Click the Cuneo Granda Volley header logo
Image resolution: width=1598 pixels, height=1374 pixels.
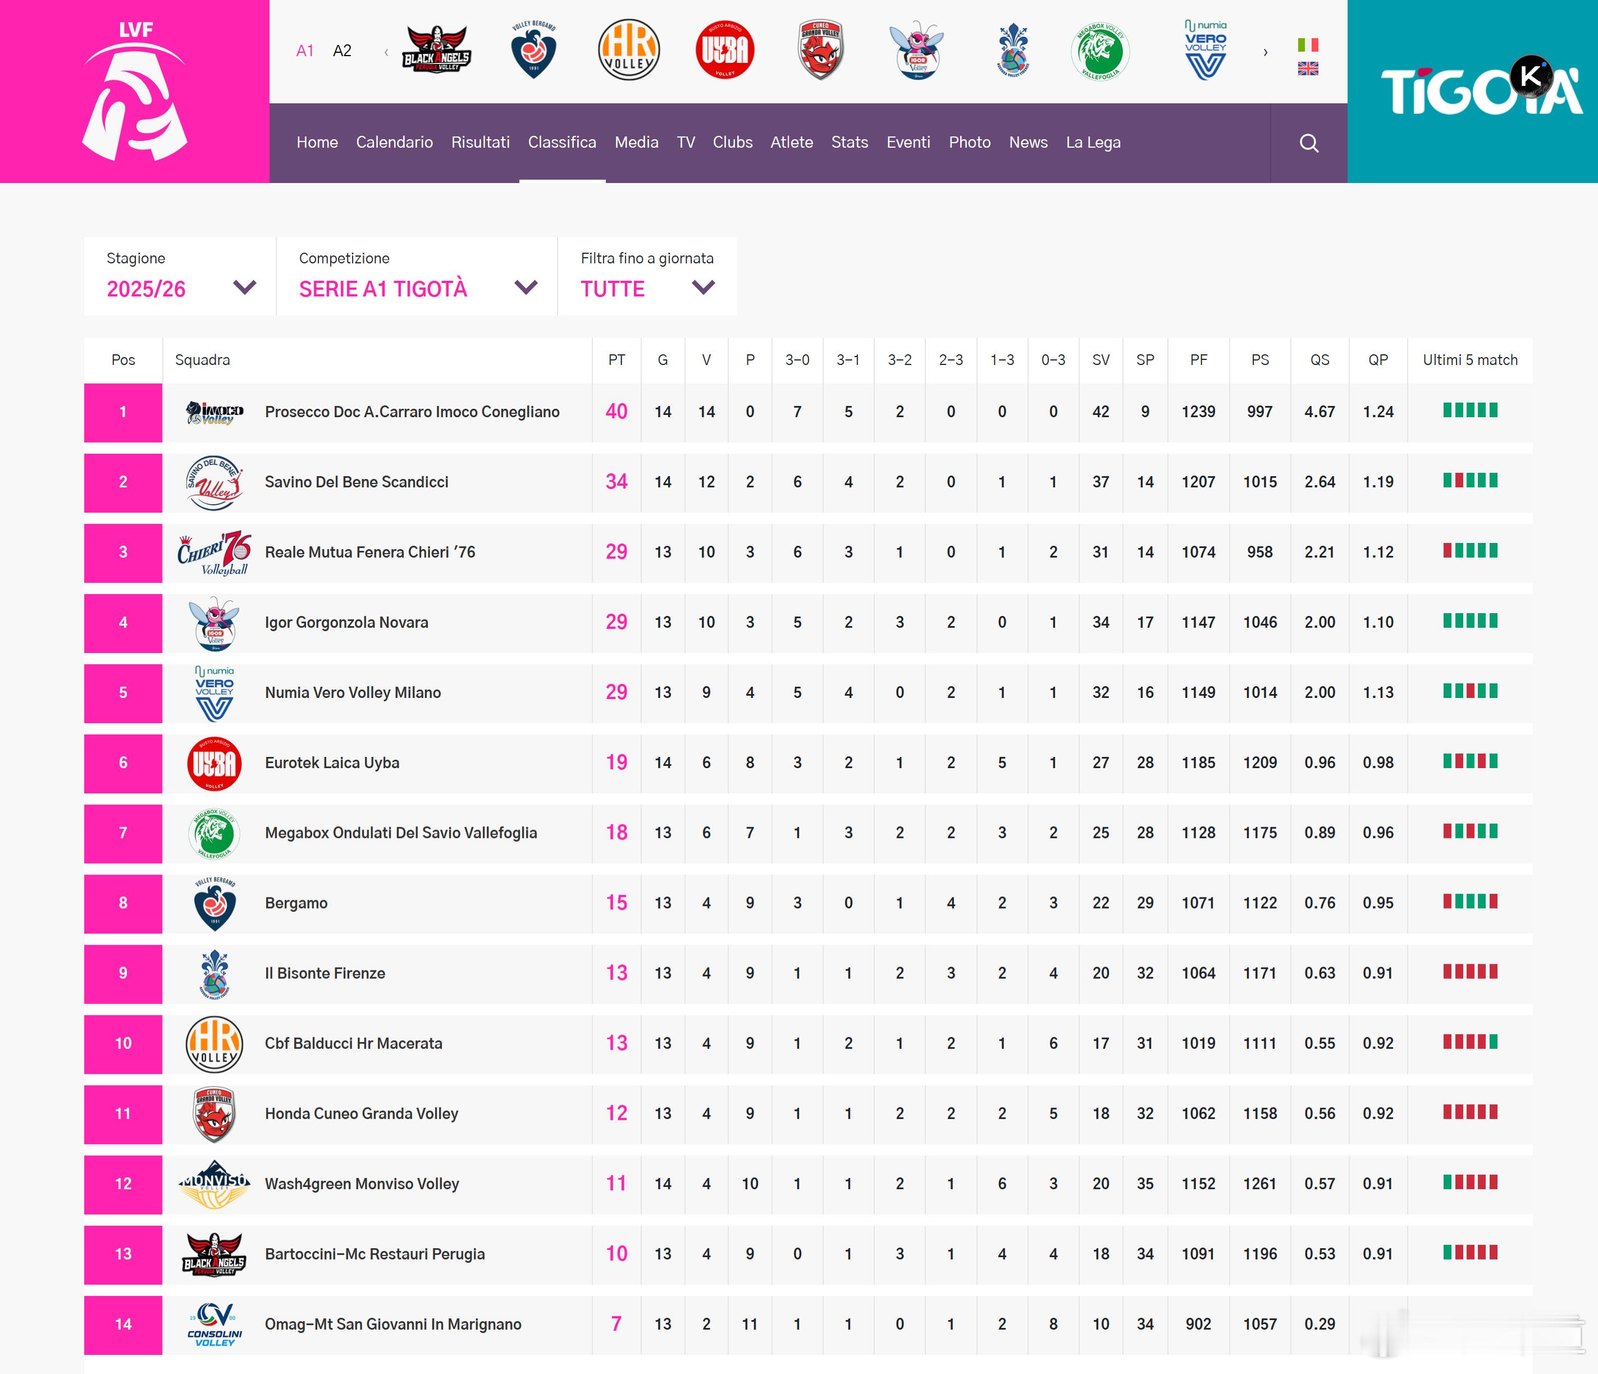pos(820,50)
